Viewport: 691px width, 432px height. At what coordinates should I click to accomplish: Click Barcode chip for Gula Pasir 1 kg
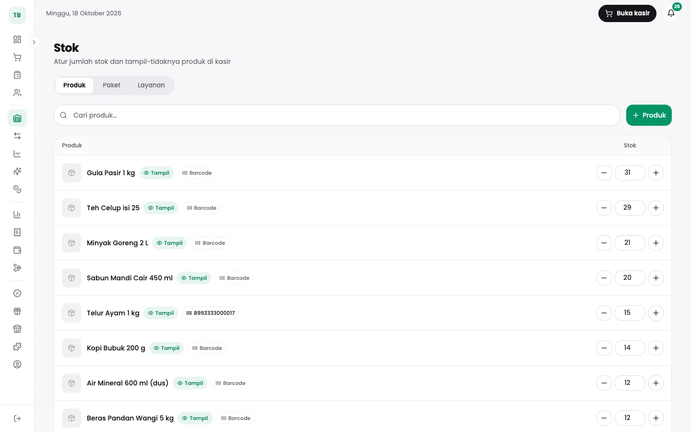tap(197, 173)
